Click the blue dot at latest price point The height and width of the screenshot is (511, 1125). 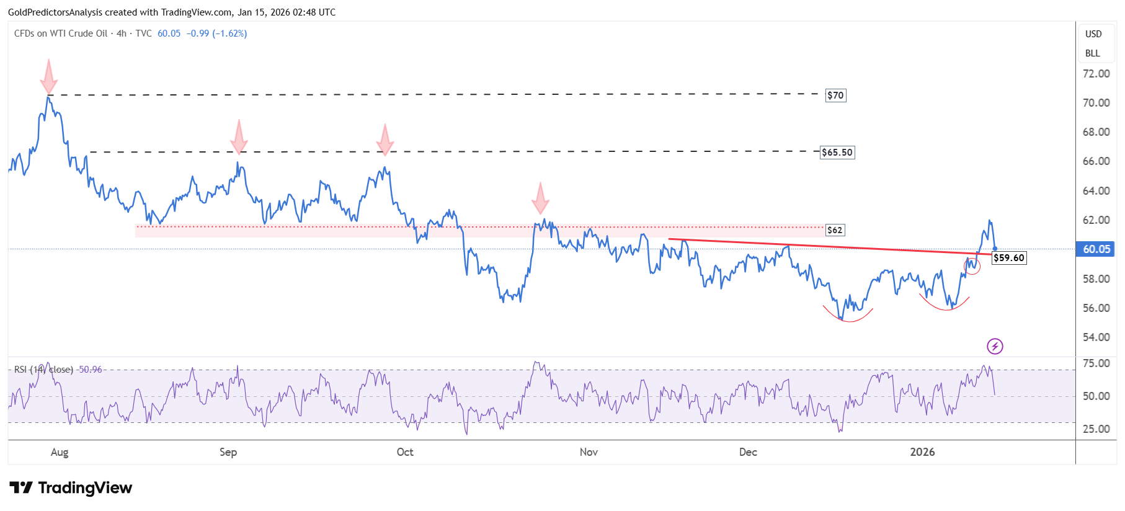tap(995, 248)
